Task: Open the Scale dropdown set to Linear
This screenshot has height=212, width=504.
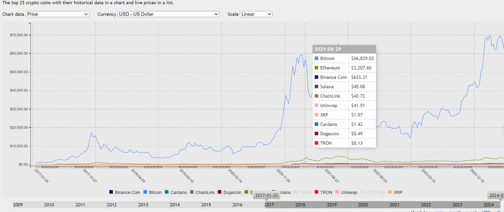Action: 256,14
